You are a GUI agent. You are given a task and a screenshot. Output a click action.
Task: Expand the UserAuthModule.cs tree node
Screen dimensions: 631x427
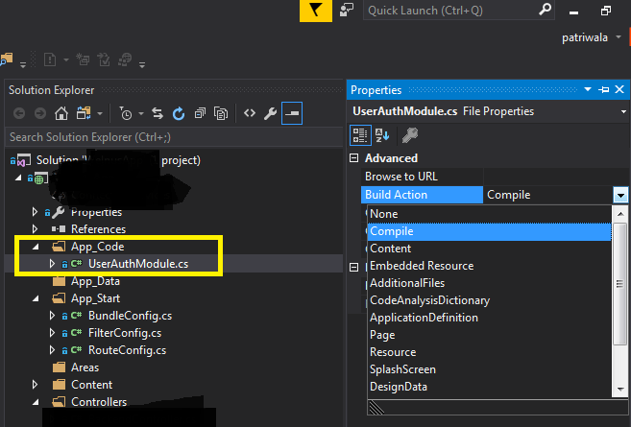(x=52, y=264)
